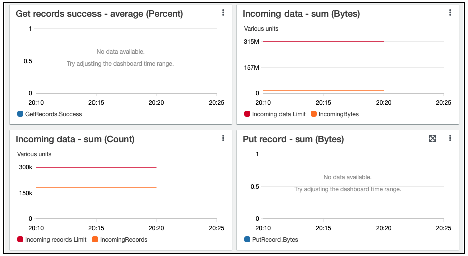Click the orange IncomingRecords graph line
The width and height of the screenshot is (468, 256).
coord(96,188)
